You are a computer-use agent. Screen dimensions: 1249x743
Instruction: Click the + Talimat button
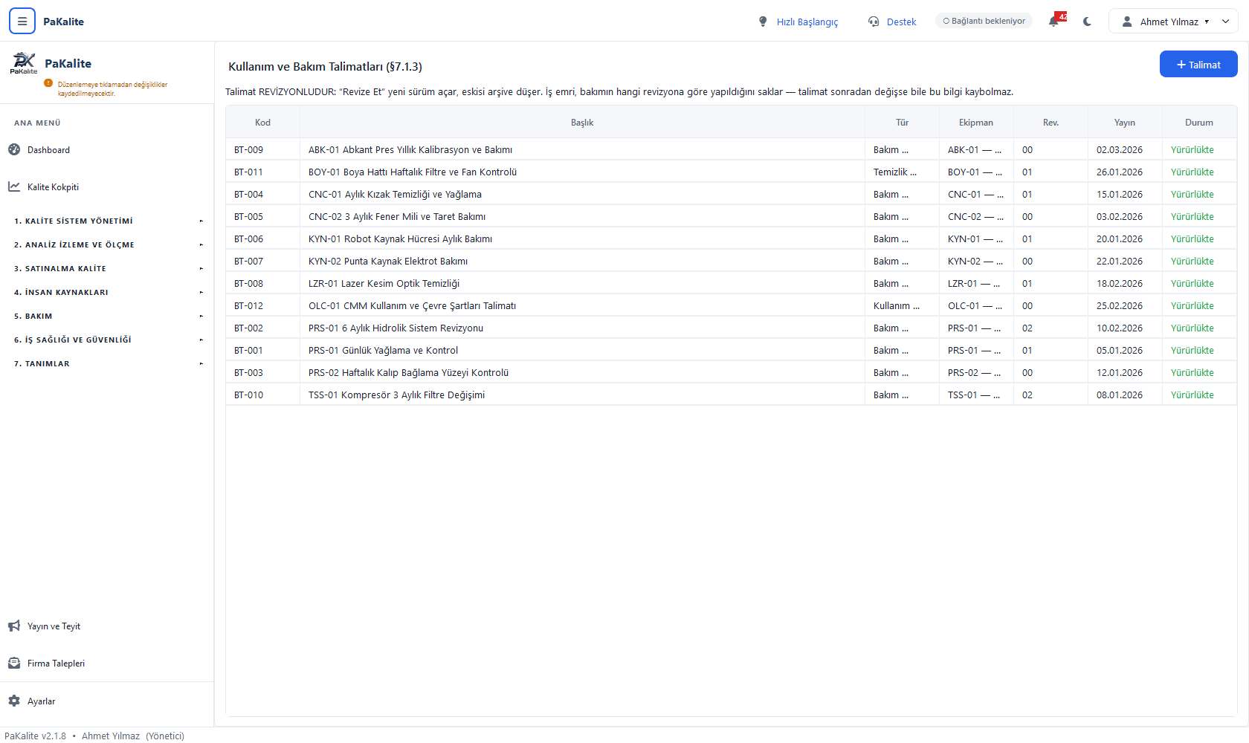(1198, 65)
